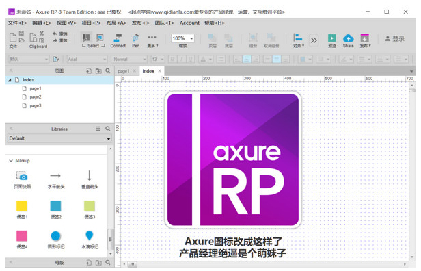Open Libraries panel options menu icon
421x271 pixels.
click(x=98, y=129)
